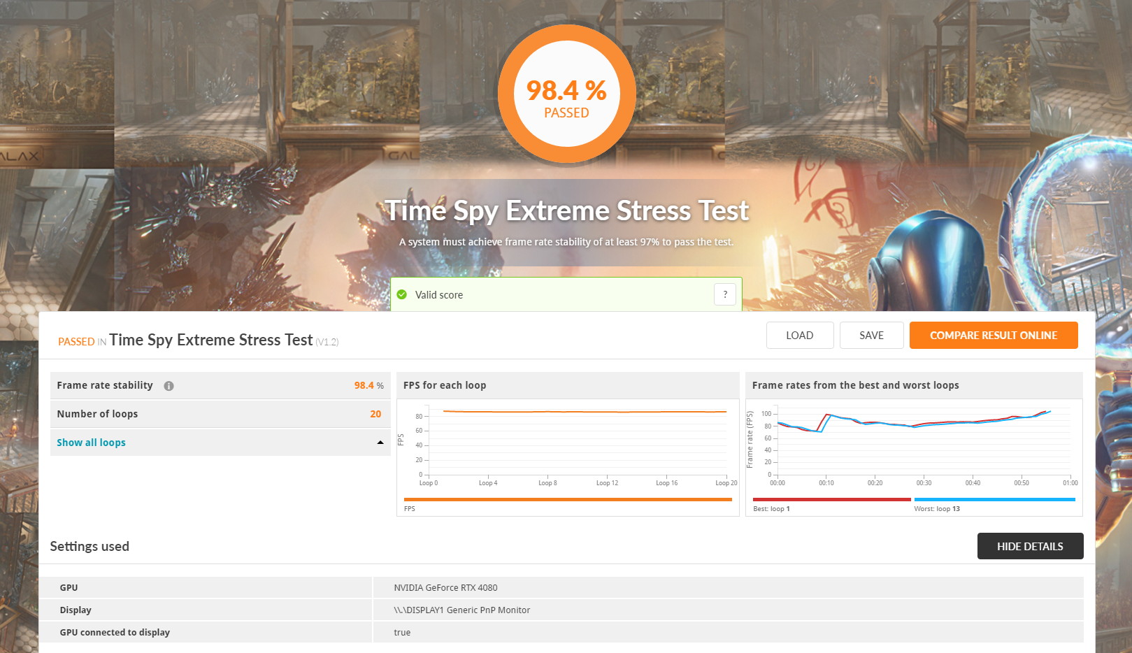Click the HIDE DETAILS button
Screen dimensions: 1132x653
pyautogui.click(x=1030, y=546)
